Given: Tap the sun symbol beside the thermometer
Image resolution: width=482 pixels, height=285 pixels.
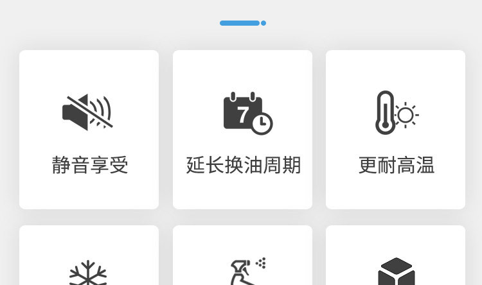Looking at the screenshot, I should point(406,115).
